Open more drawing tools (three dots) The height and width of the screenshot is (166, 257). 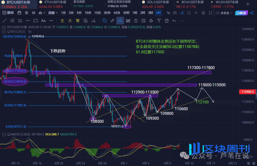pos(51,21)
